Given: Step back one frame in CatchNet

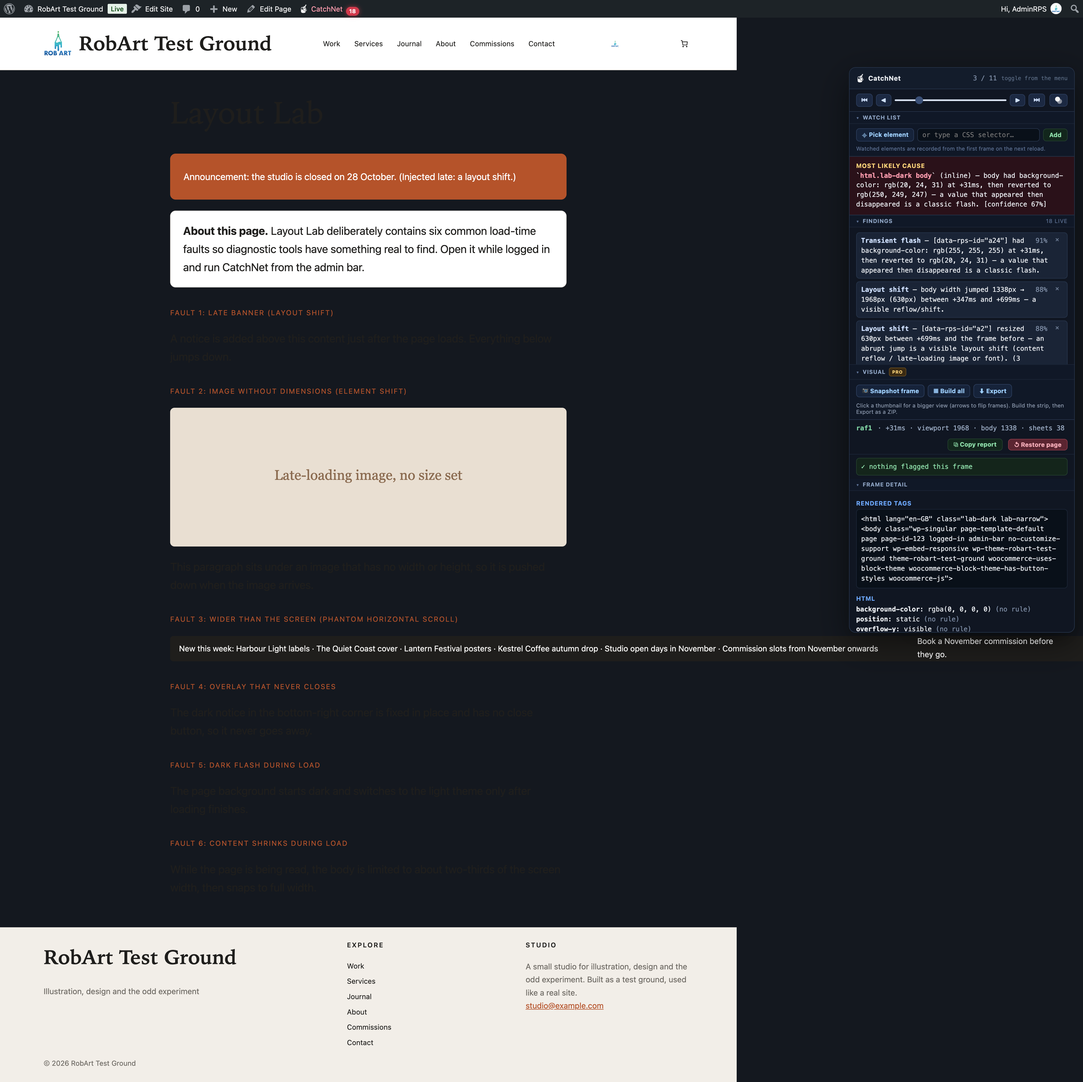Looking at the screenshot, I should 883,100.
